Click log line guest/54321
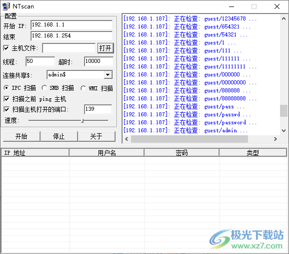The image size is (289, 254). click(x=185, y=34)
